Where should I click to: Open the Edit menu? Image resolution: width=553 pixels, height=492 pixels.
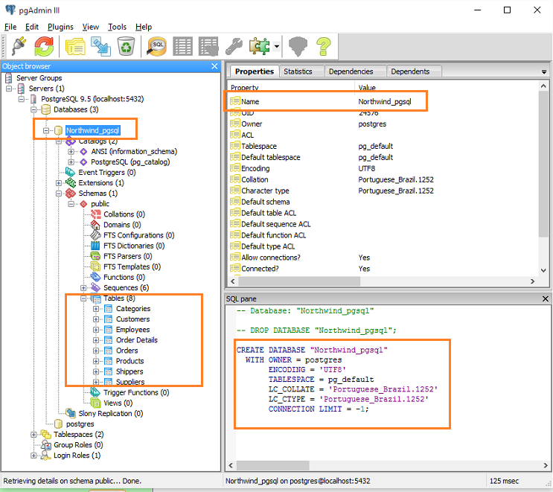tap(32, 27)
